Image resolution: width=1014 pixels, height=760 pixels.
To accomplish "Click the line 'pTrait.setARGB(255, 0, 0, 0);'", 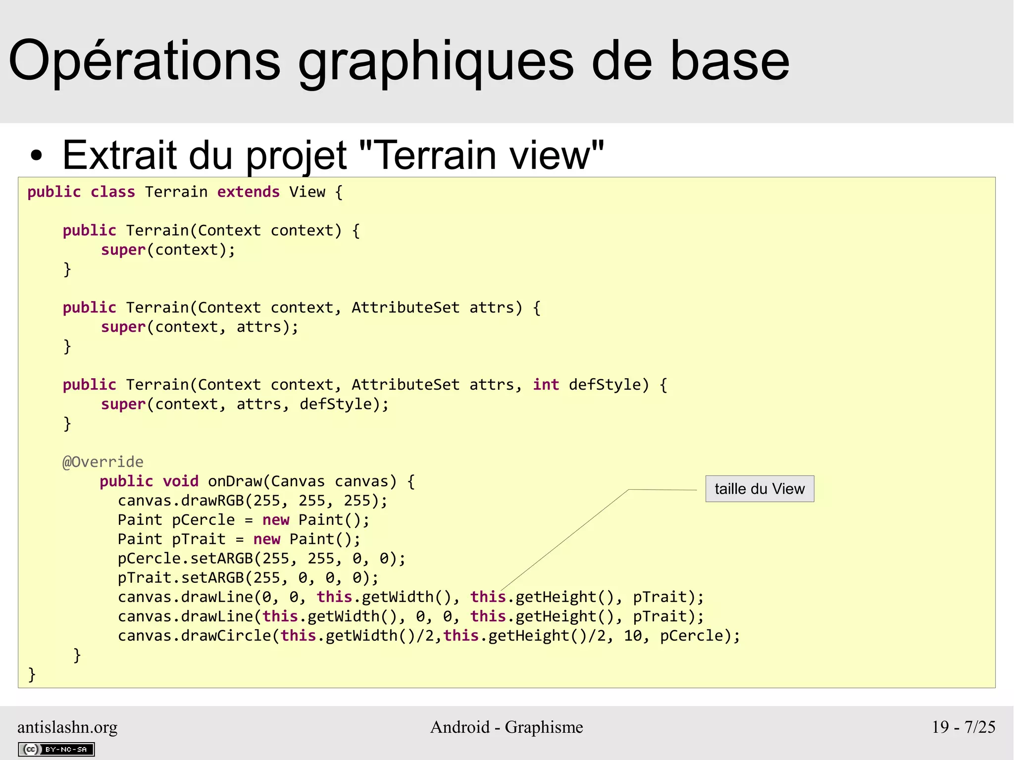I will tap(248, 578).
